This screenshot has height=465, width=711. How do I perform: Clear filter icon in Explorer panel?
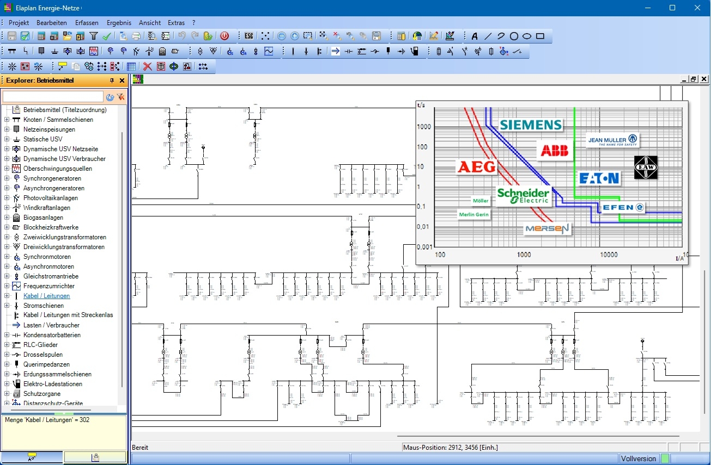pyautogui.click(x=121, y=97)
